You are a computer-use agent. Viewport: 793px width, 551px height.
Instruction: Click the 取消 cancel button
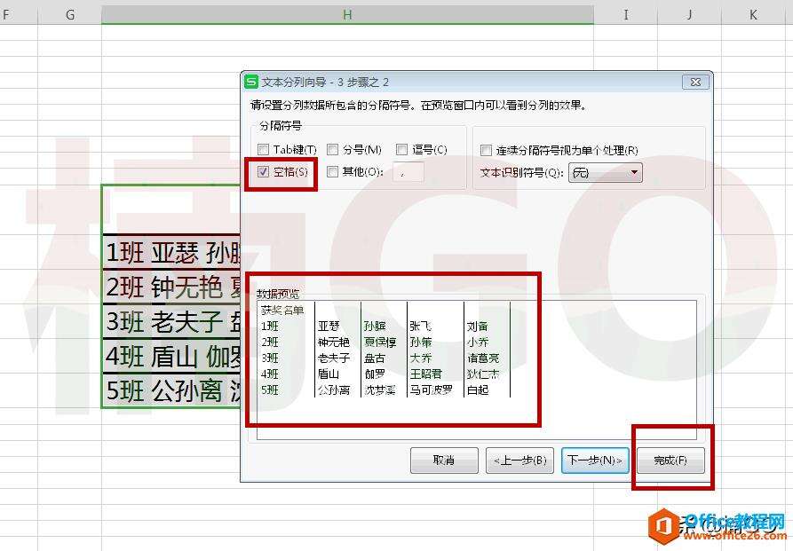click(444, 460)
